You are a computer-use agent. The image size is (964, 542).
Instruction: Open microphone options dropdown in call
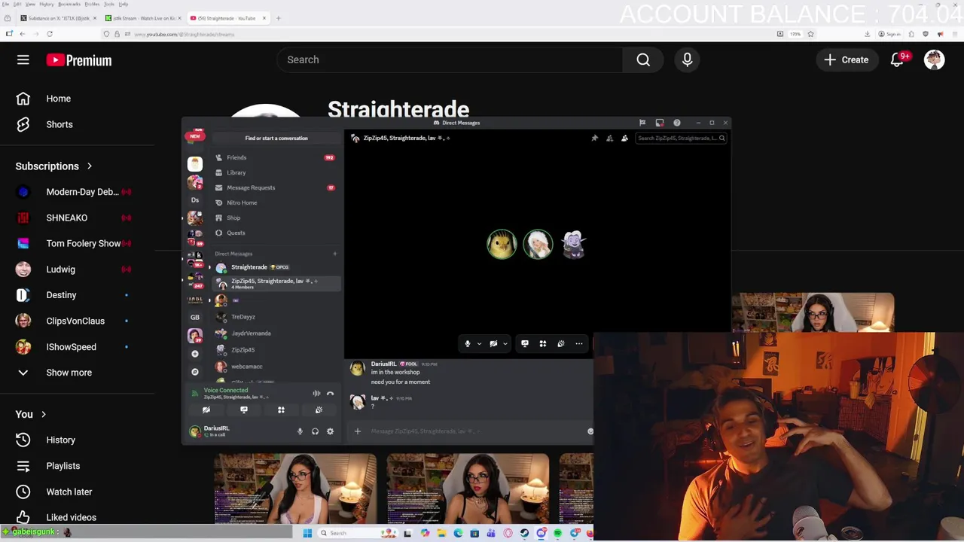[x=478, y=344]
